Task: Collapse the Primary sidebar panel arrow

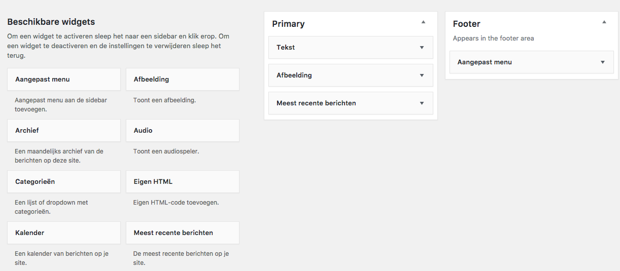Action: [x=423, y=22]
